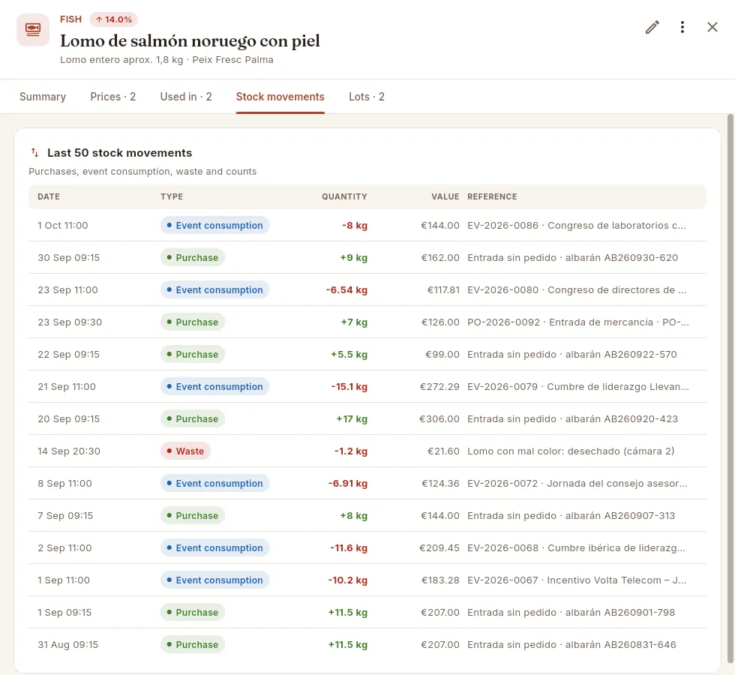Click the €117.81 value
This screenshot has width=735, height=675.
(443, 289)
